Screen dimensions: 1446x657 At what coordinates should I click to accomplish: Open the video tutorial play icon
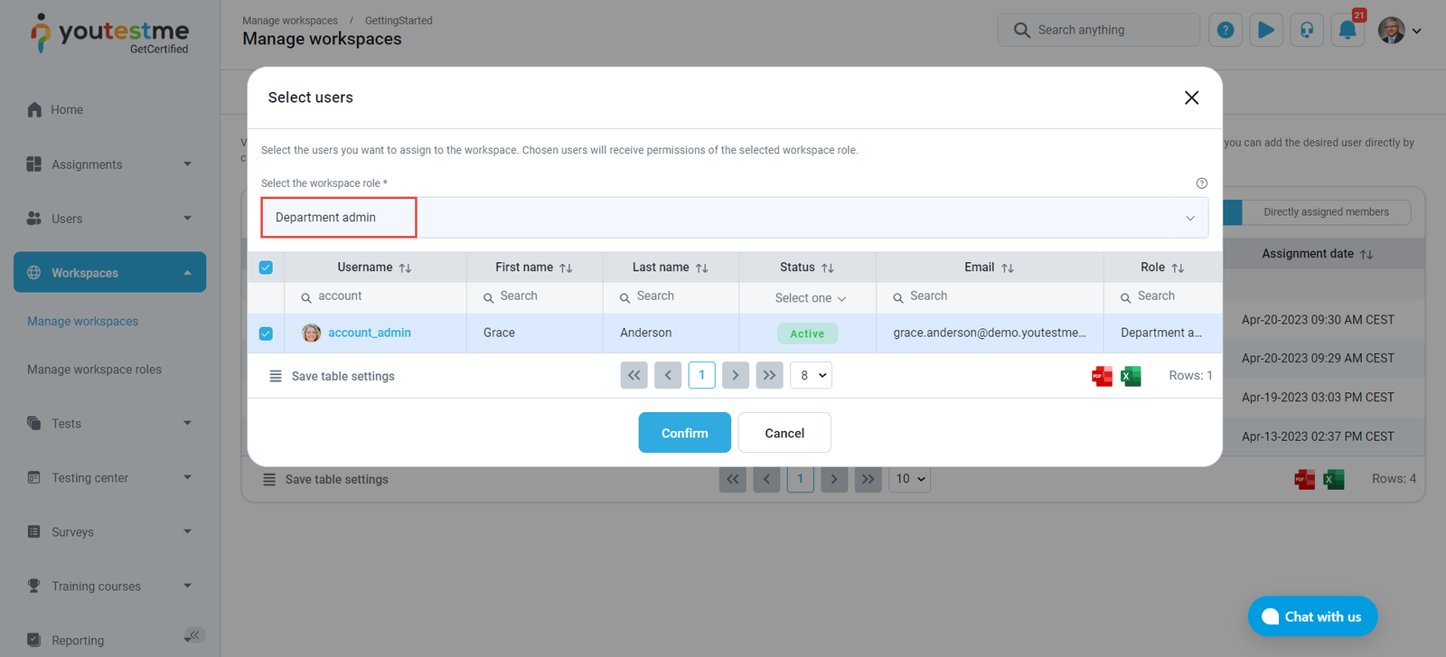pos(1266,30)
